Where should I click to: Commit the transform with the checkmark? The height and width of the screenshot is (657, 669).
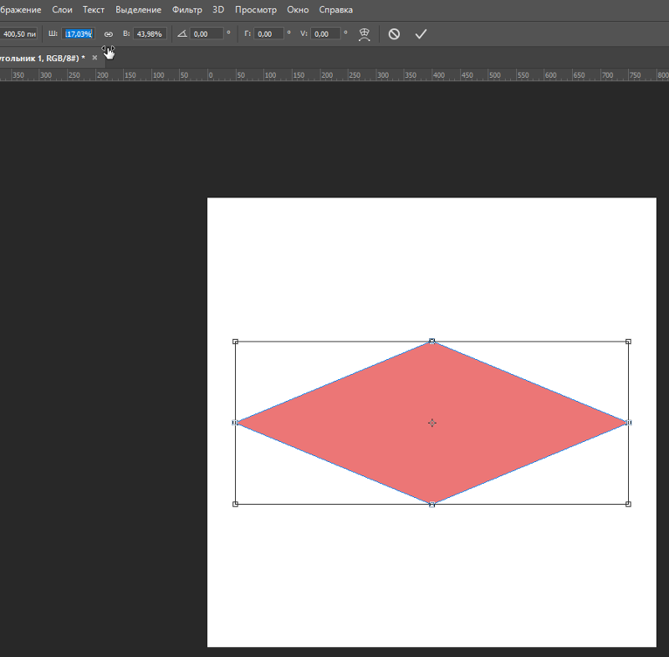coord(421,34)
